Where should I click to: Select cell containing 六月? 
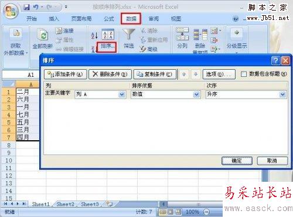[x=28, y=100]
